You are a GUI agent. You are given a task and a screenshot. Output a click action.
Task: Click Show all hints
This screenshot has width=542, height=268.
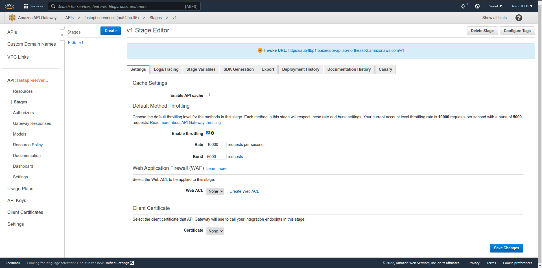[494, 18]
